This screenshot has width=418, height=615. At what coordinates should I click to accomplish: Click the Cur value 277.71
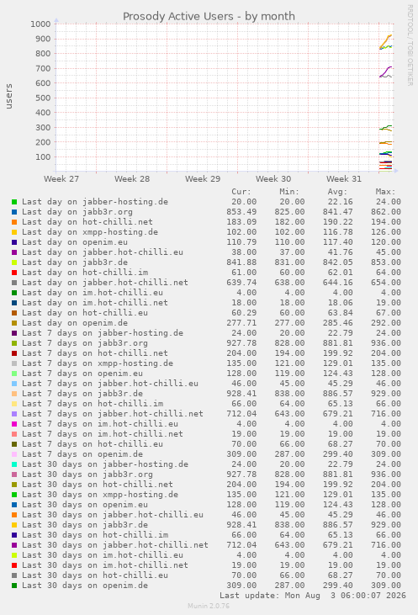[x=241, y=323]
